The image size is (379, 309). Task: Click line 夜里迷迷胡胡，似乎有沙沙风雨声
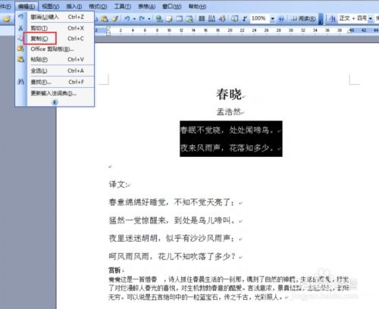tap(173, 238)
